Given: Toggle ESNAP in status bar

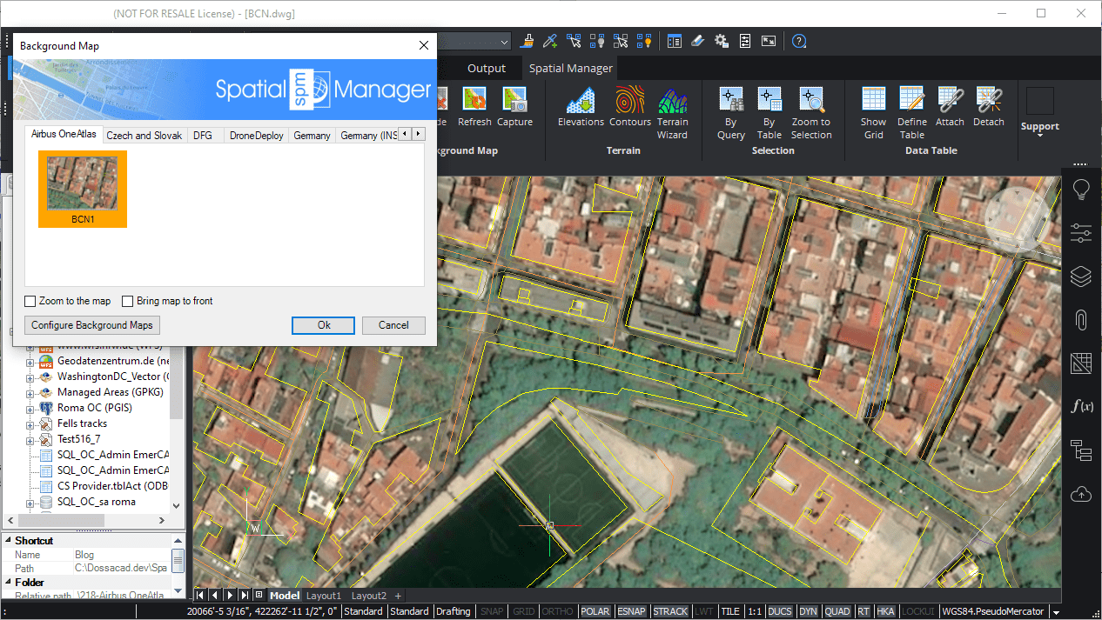Looking at the screenshot, I should coord(631,611).
